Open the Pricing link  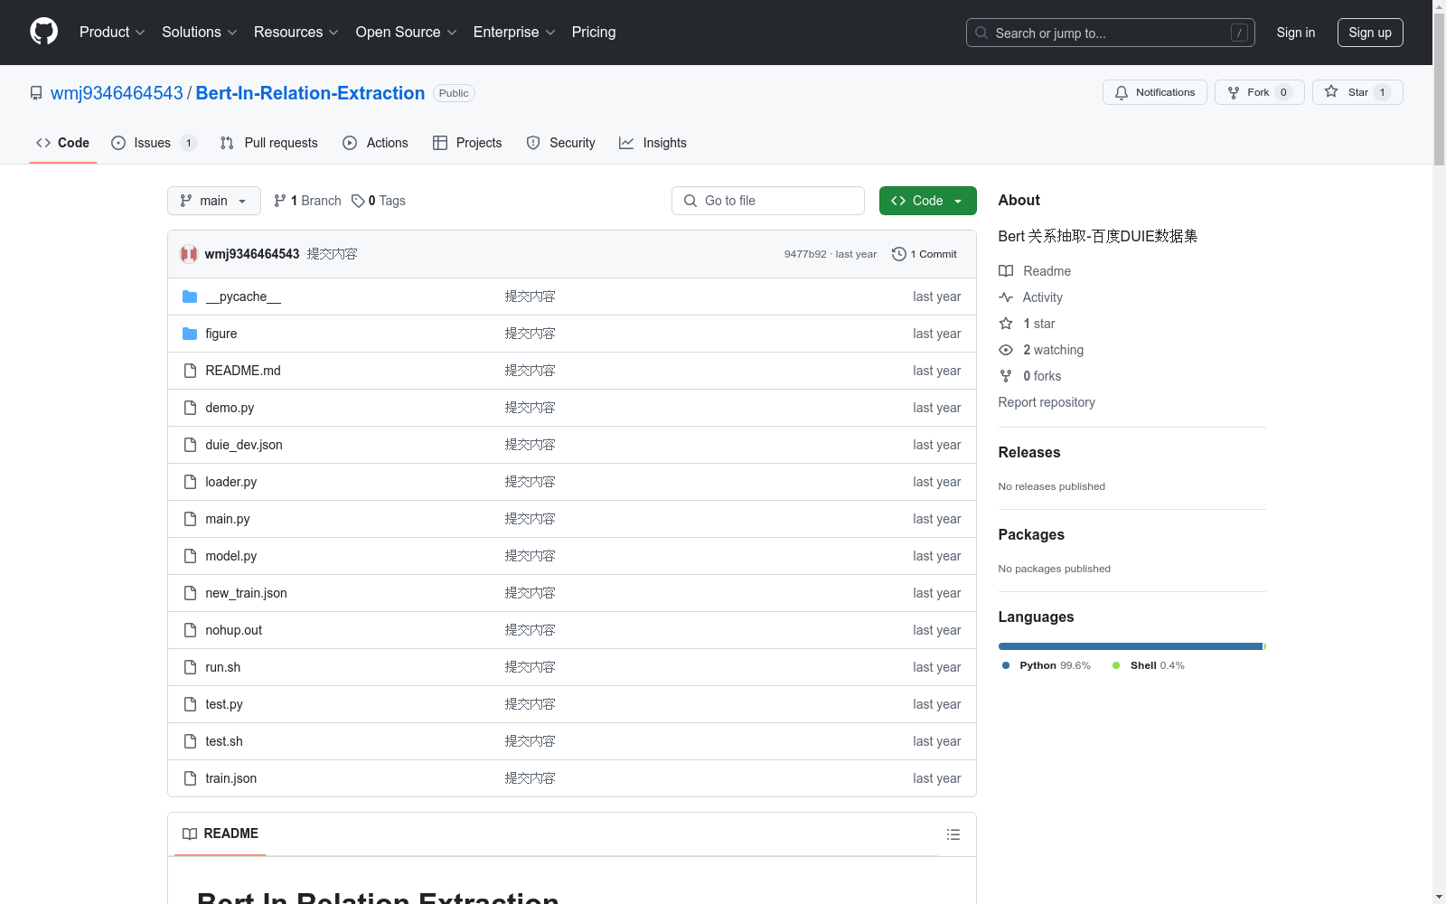[x=594, y=32]
